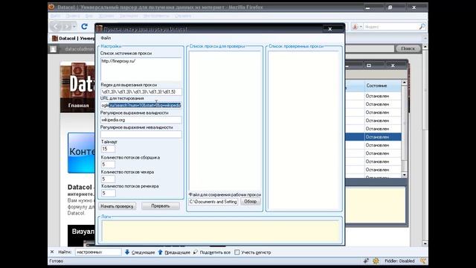The width and height of the screenshot is (476, 268).
Task: Click Обзор browse button
Action: point(251,202)
